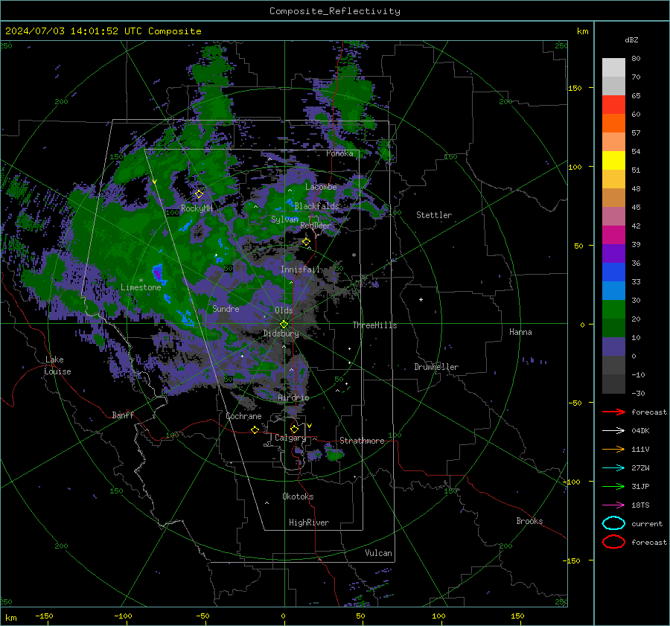Click the Okotoks city label
The image size is (670, 626).
tap(298, 496)
